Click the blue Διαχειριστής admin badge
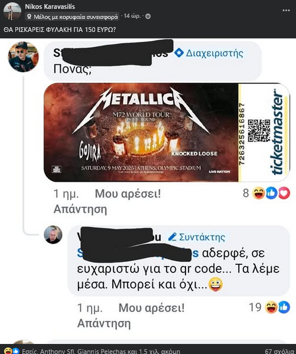296x354 pixels. click(209, 53)
